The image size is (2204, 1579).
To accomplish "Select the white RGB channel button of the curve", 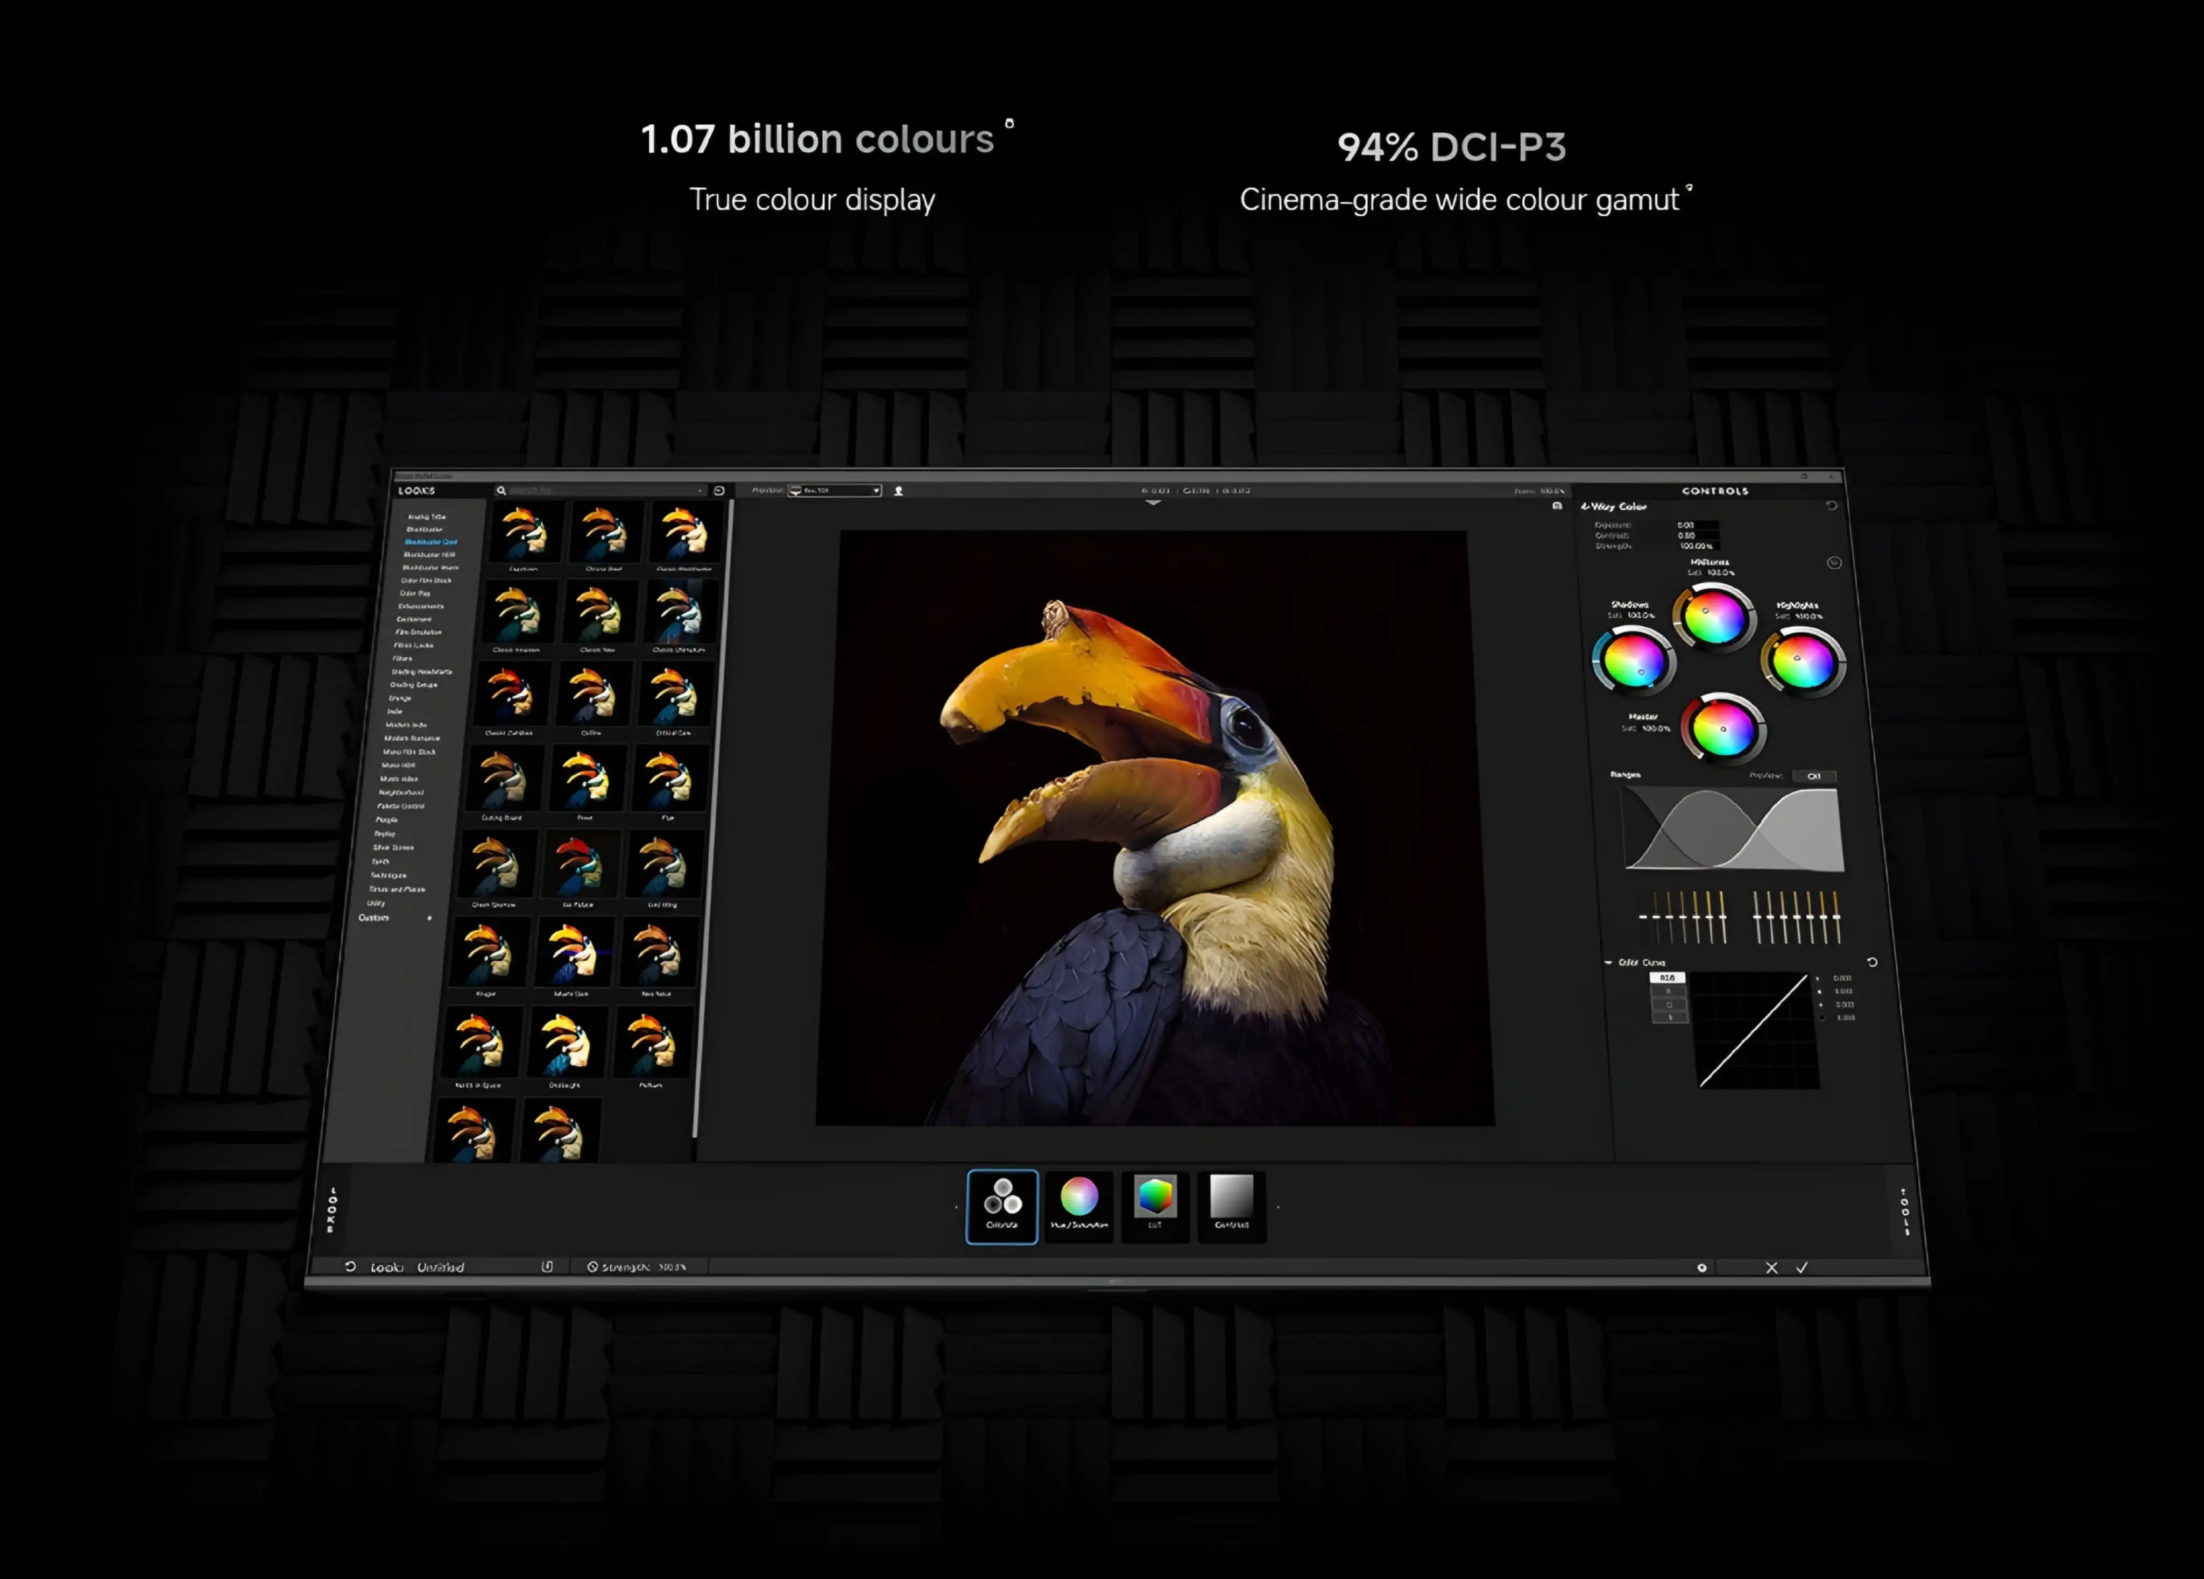I will tap(1668, 978).
